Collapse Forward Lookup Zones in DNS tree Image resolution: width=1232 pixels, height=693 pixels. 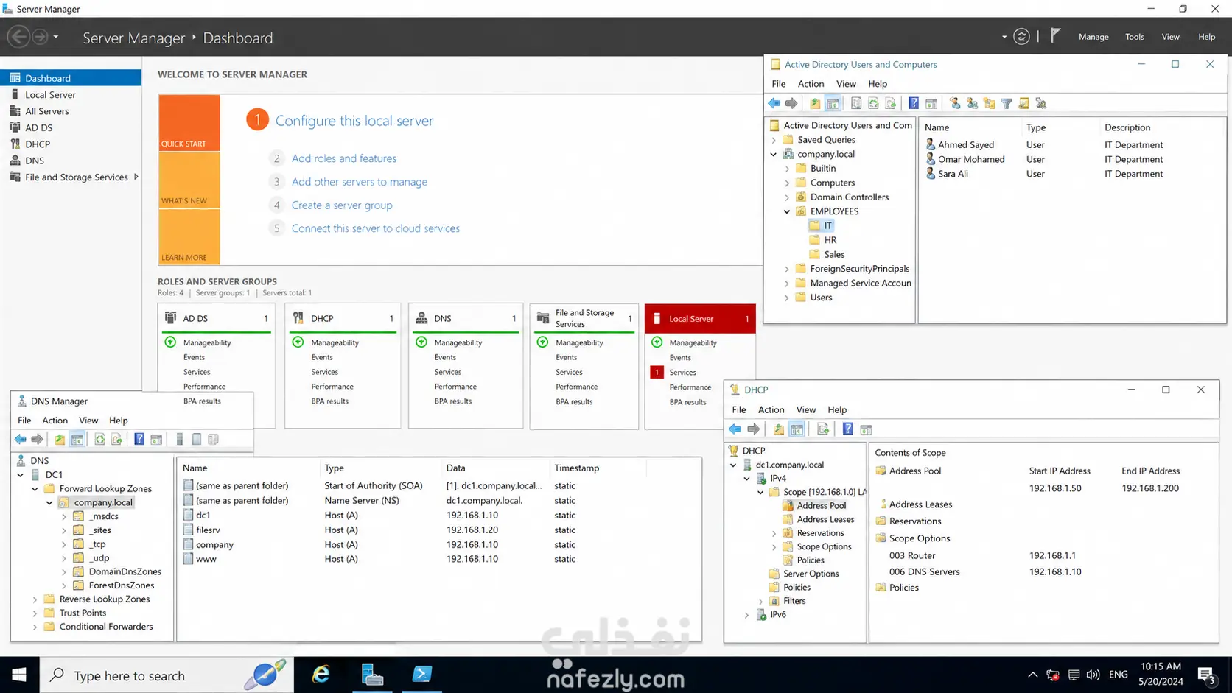[x=35, y=489]
